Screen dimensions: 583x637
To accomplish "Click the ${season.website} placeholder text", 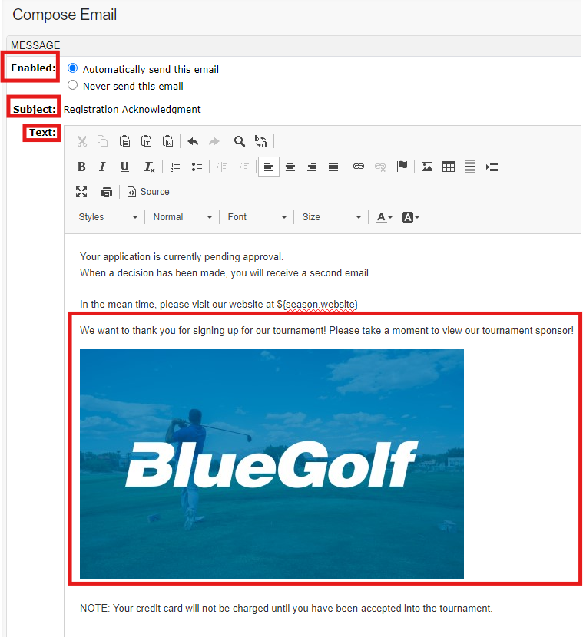I will click(x=317, y=304).
